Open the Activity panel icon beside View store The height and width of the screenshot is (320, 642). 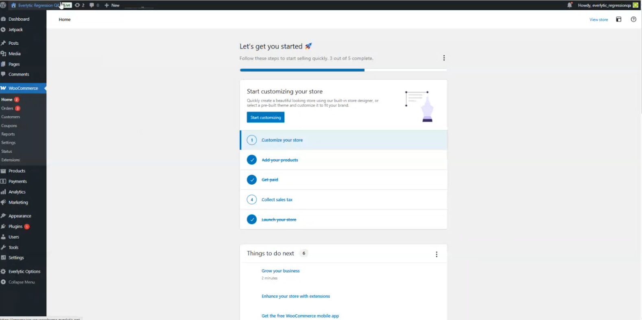click(619, 20)
